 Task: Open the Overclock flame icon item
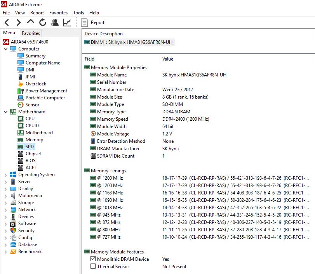[20, 84]
